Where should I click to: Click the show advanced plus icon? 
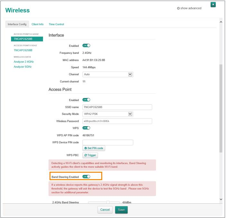click(x=178, y=8)
